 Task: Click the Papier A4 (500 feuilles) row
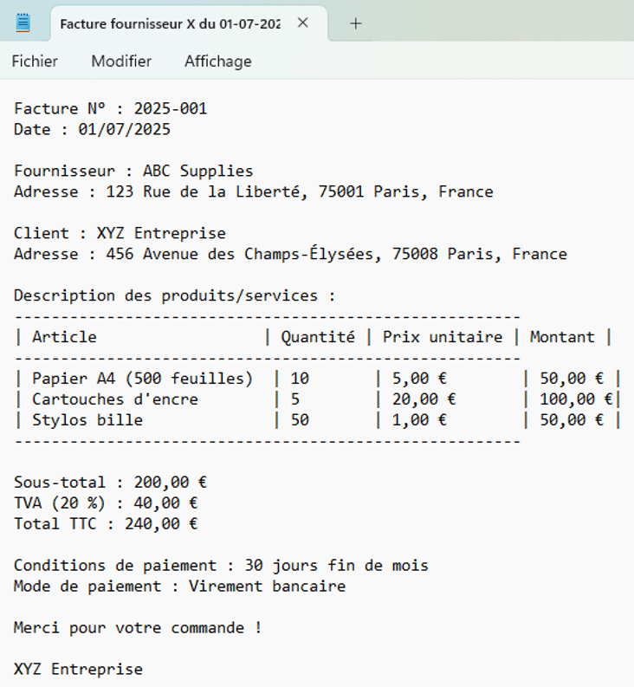tap(142, 379)
